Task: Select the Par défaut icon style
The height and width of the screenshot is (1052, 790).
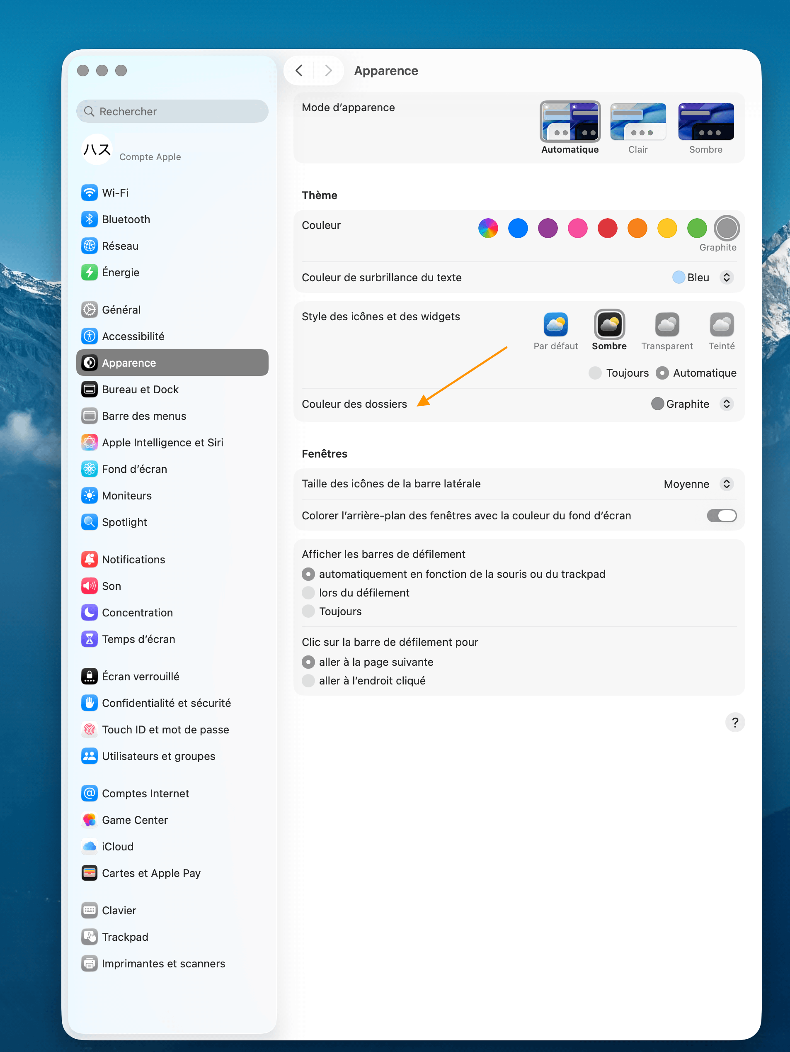Action: [x=555, y=325]
